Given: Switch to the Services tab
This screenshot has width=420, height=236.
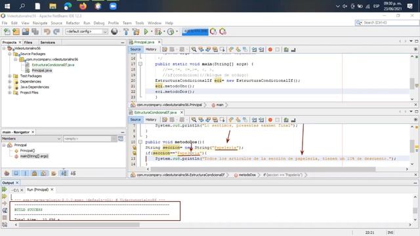Looking at the screenshot, I should click(47, 42).
